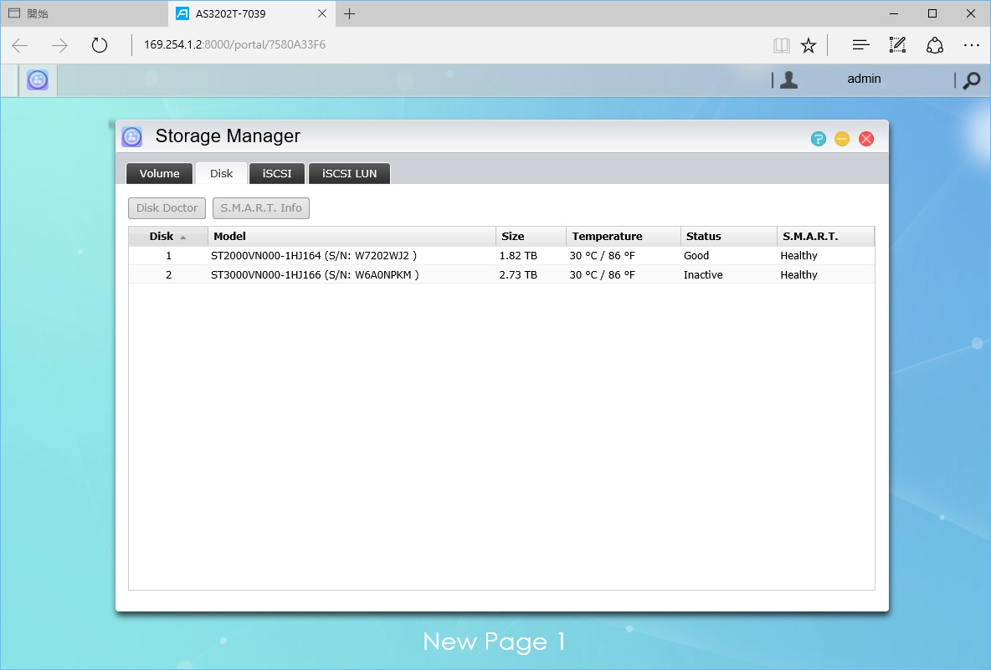Open reading view icon
991x670 pixels.
(782, 45)
